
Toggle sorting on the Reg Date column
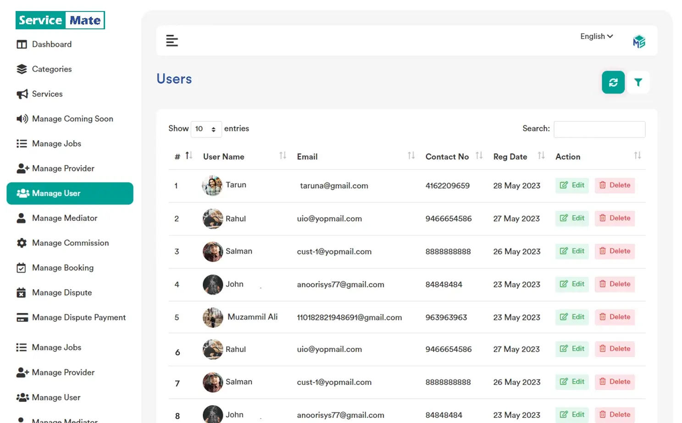(541, 156)
